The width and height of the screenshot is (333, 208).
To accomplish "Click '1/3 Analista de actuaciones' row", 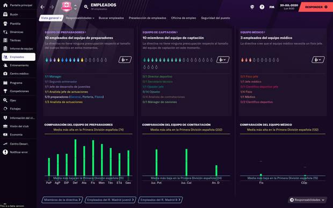I will pos(64,102).
